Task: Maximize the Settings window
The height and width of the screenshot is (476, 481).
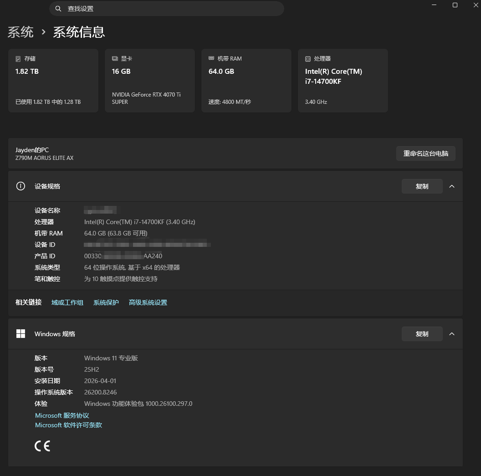Action: coord(455,5)
